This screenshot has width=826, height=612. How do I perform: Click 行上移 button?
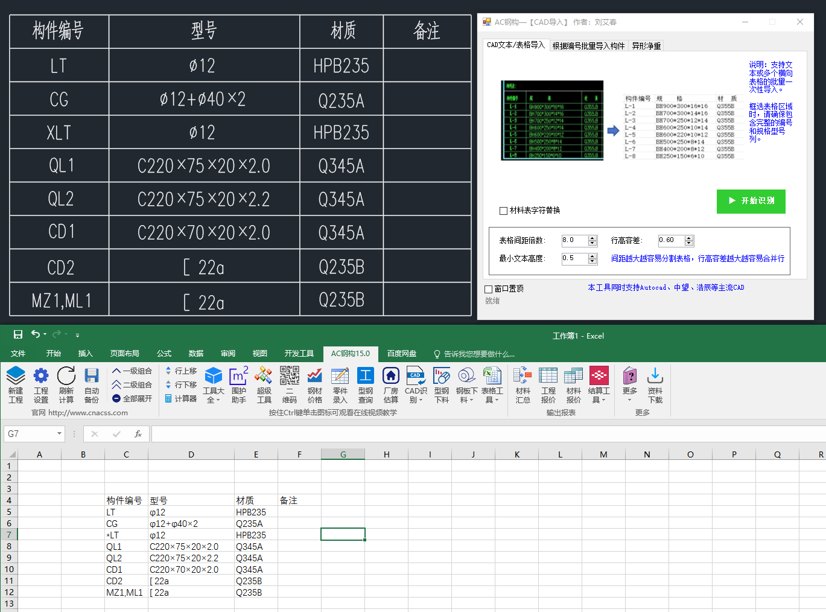(x=181, y=371)
